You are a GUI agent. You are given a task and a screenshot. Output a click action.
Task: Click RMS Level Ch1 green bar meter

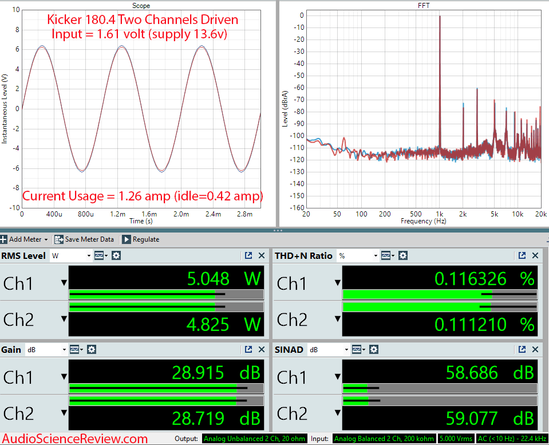click(167, 295)
